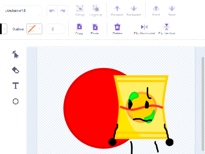Bring selection to Front

[156, 11]
